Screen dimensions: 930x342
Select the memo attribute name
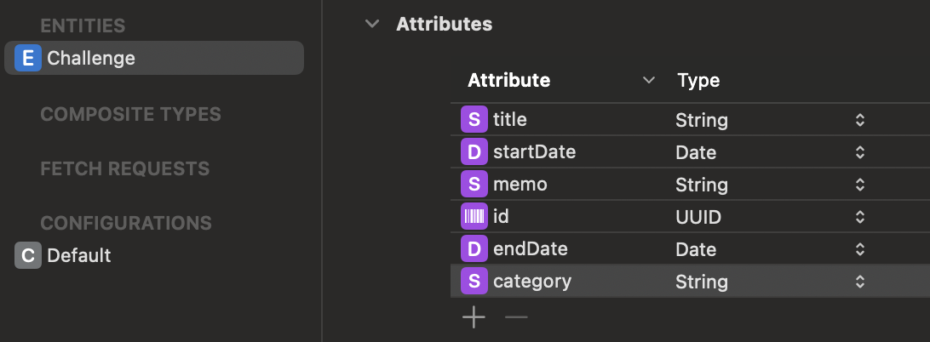point(520,185)
